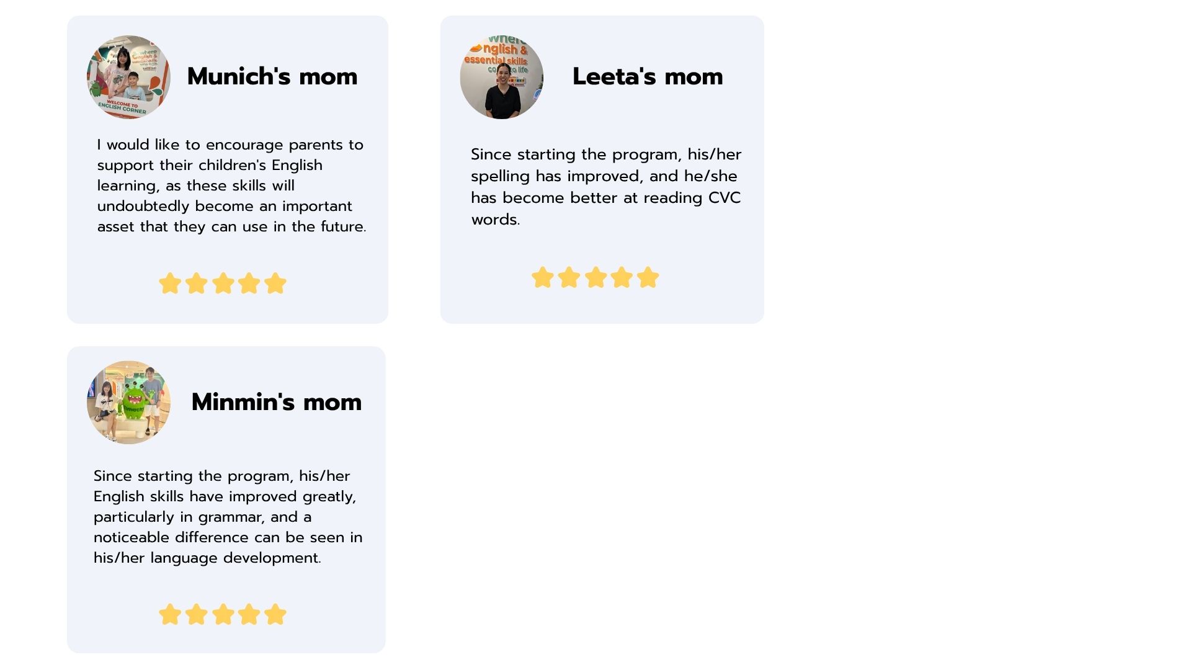Select the "Munich's mom" heading
Screen dimensions: 1191x670
pyautogui.click(x=272, y=76)
